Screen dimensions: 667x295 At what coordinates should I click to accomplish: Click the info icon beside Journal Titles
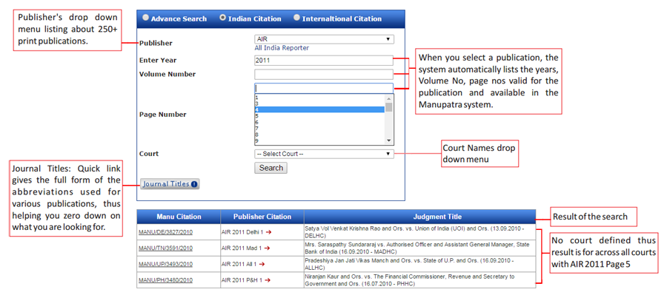pos(194,184)
